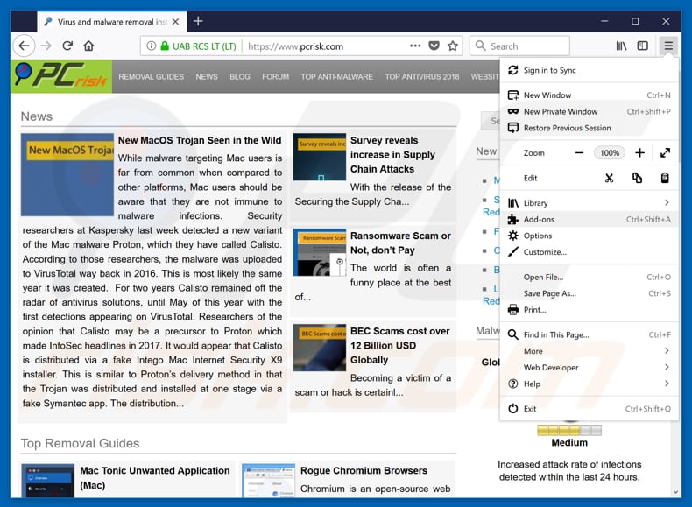Bookmark this page with the star
The width and height of the screenshot is (692, 507).
click(x=453, y=46)
